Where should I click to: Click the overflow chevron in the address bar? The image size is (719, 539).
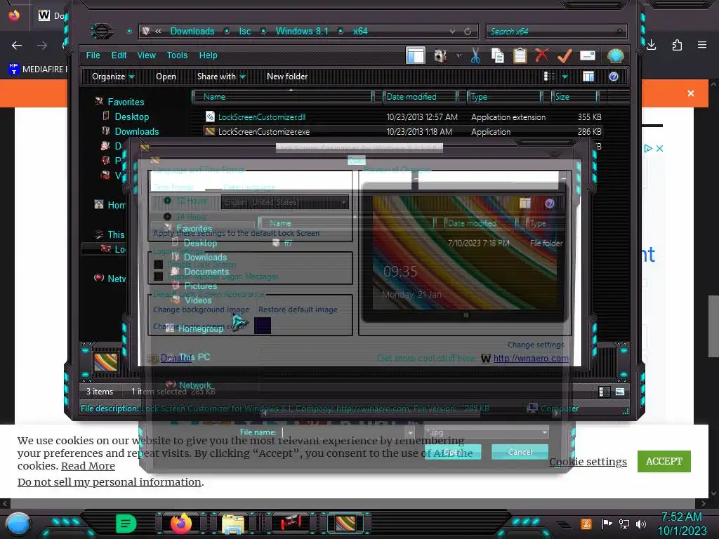click(x=158, y=31)
